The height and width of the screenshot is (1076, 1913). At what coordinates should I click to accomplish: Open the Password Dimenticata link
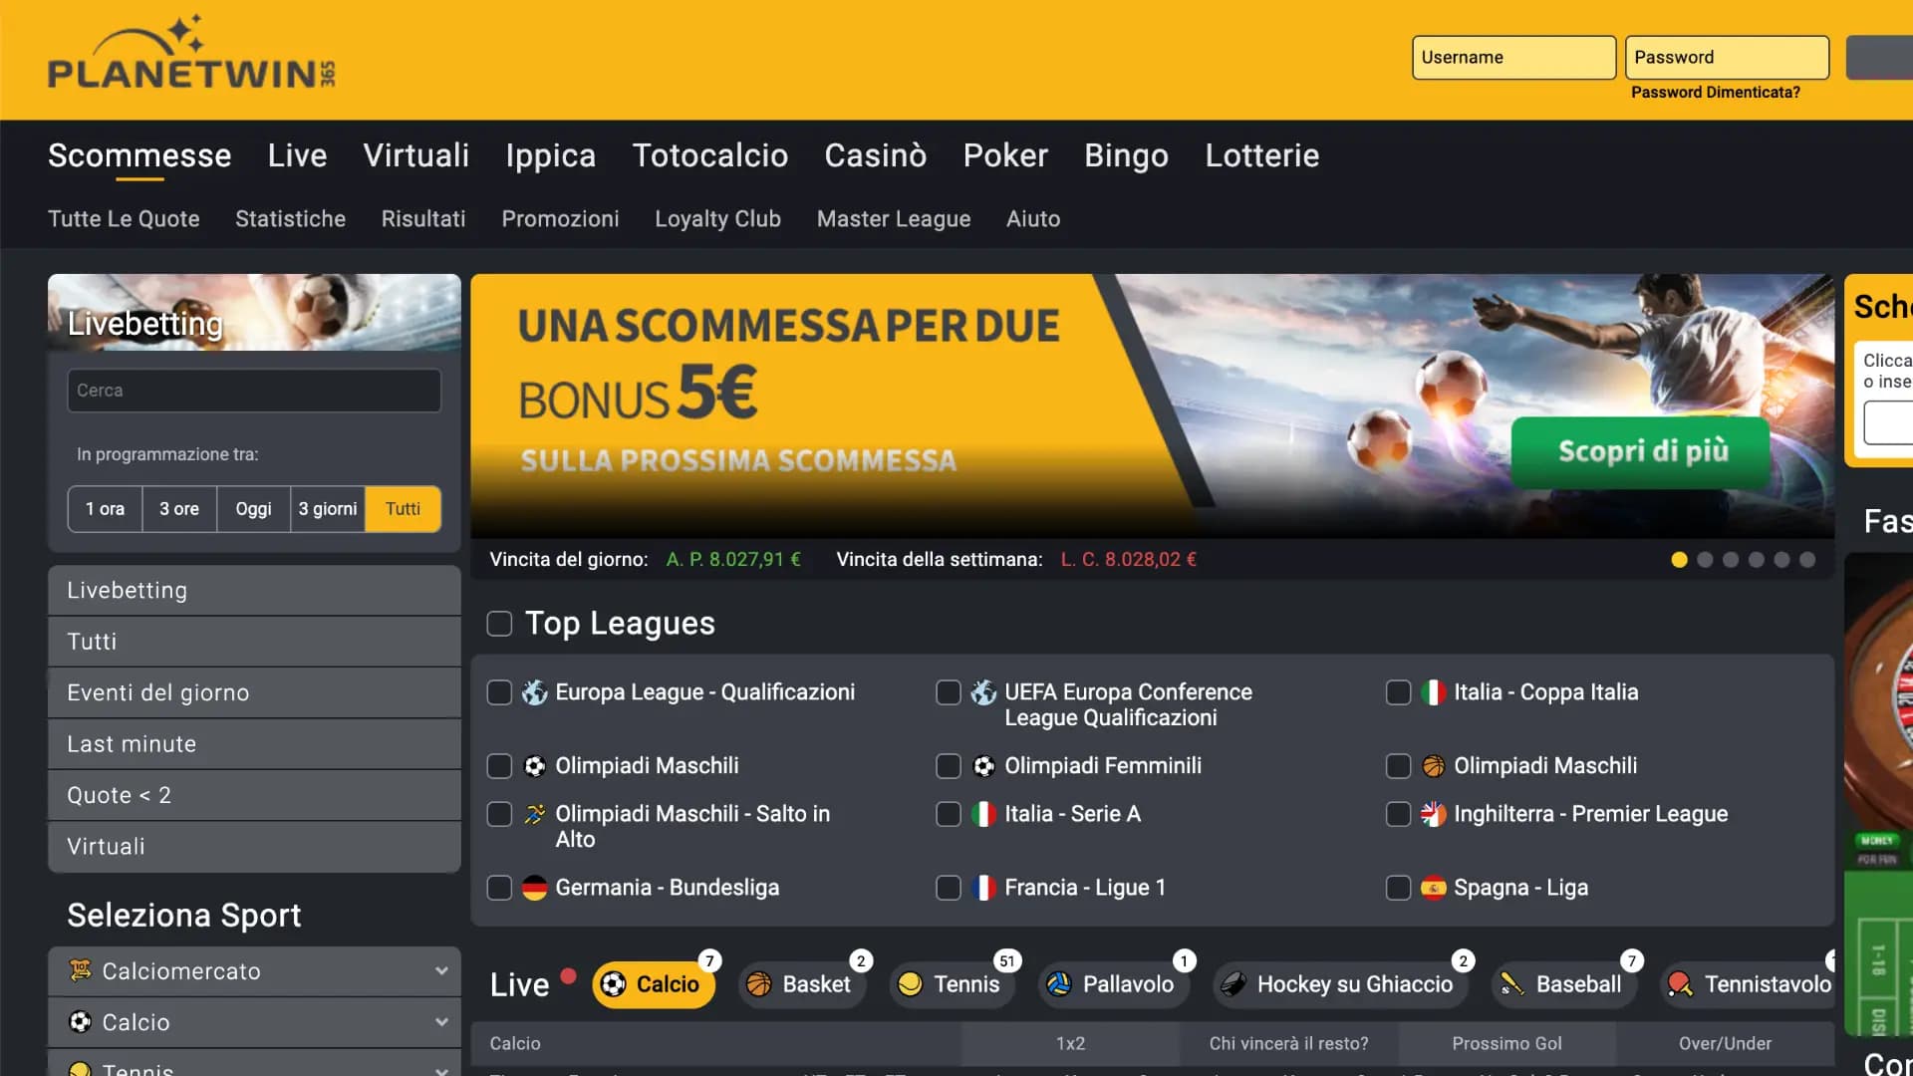click(1715, 93)
